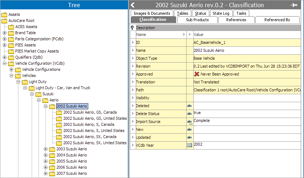Viewport: 304px width, 178px height.
Task: Open the Images & Documents tab
Action: click(151, 13)
